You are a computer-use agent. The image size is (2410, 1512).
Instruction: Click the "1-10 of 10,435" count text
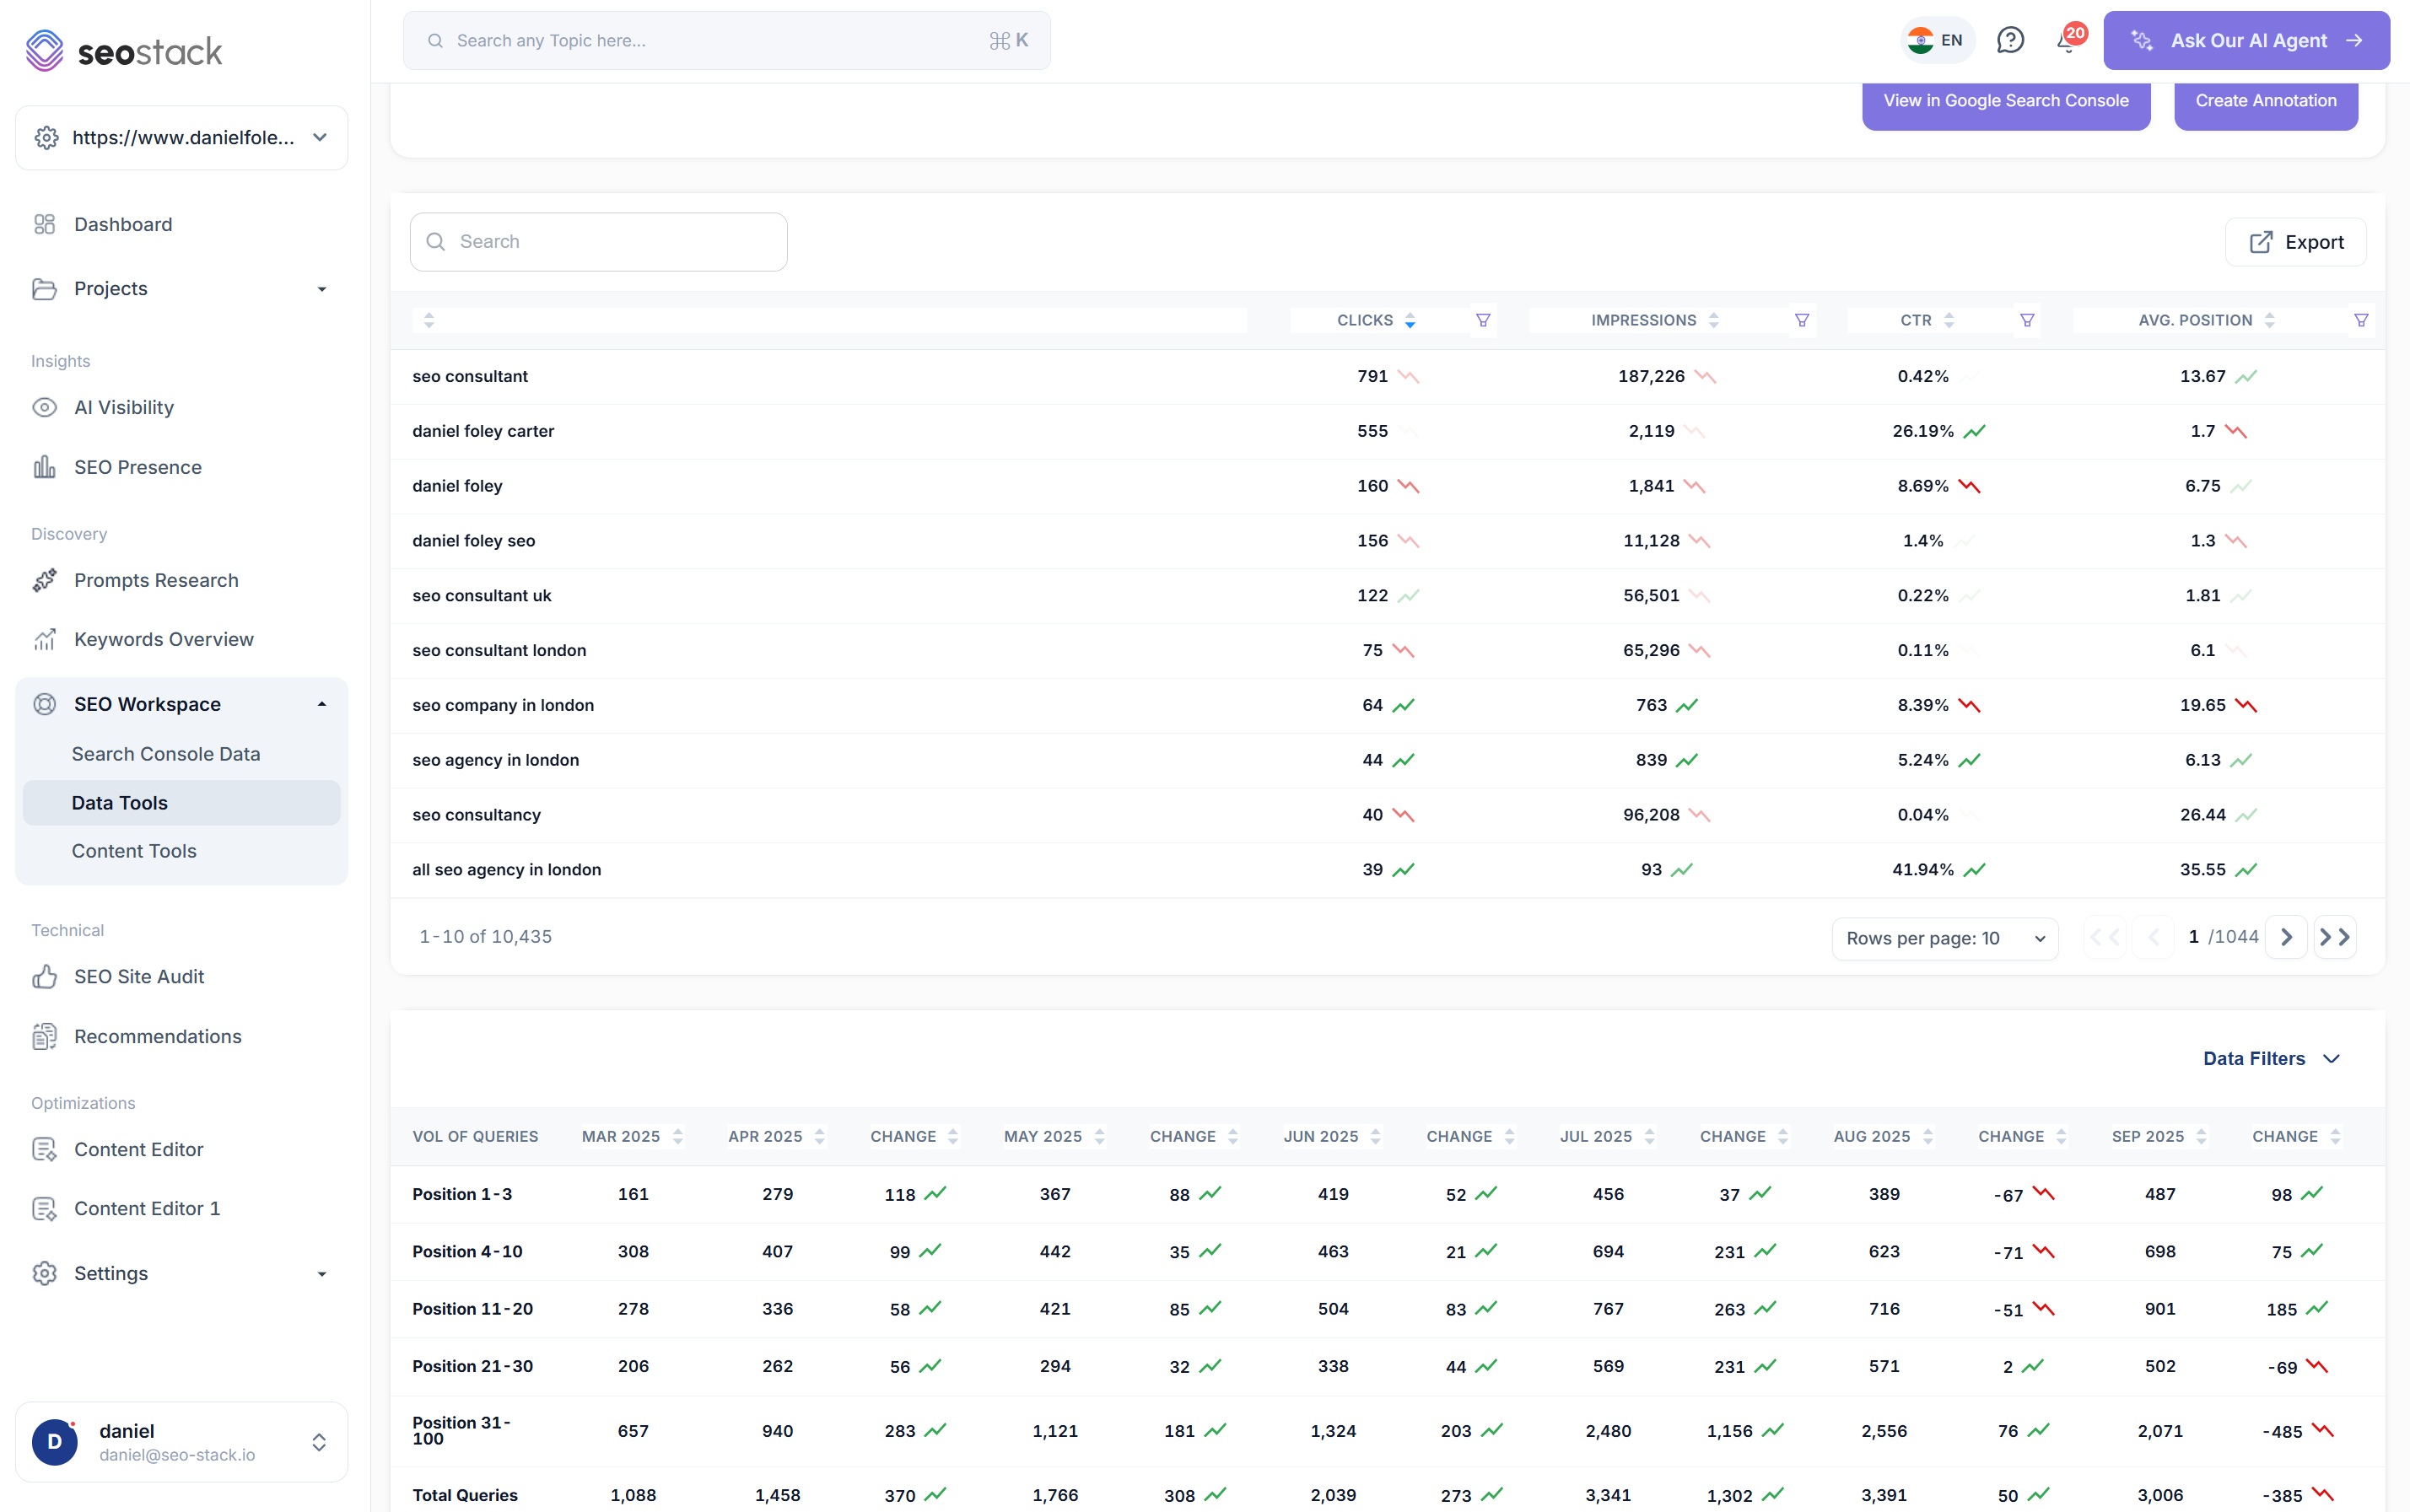[x=485, y=937]
